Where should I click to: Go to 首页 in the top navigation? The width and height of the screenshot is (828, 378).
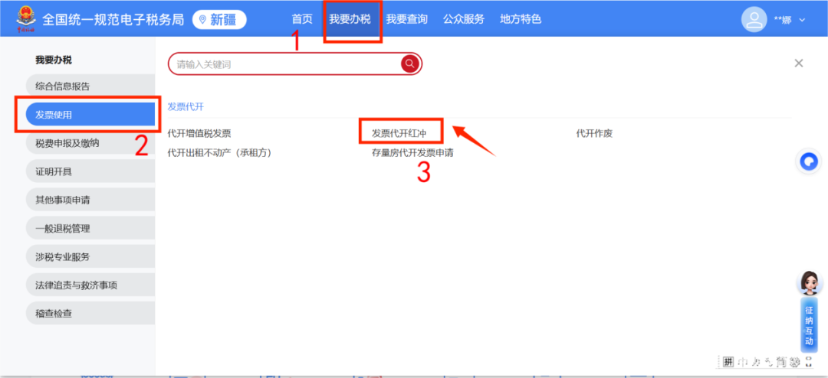pos(302,19)
